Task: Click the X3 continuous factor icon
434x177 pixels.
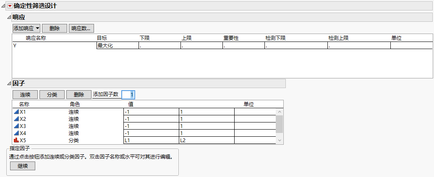Action: (x=16, y=126)
